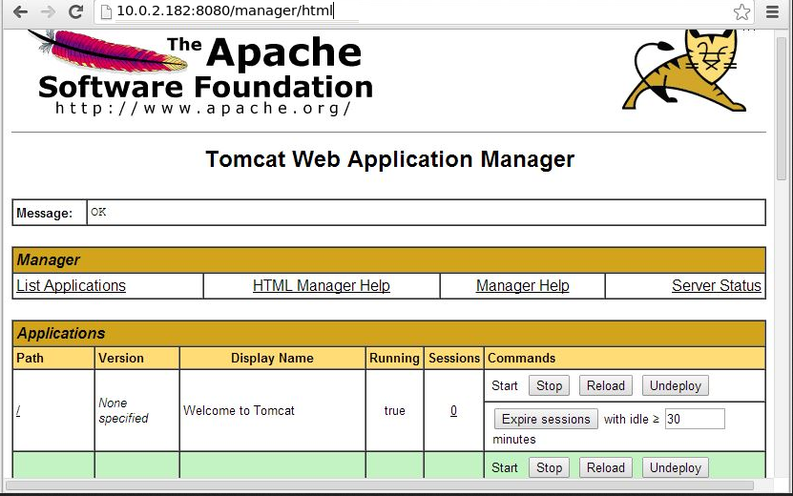
Task: Click the "true" running status cell
Action: [x=394, y=410]
